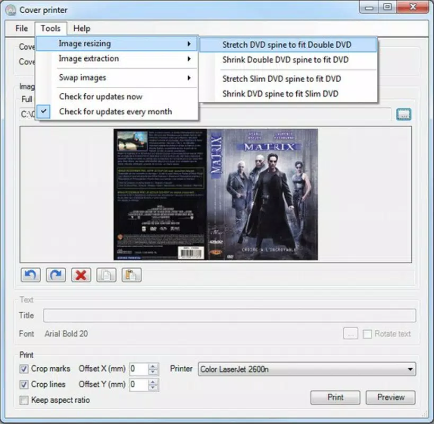Click the Preview button
This screenshot has height=424, width=434.
click(391, 397)
